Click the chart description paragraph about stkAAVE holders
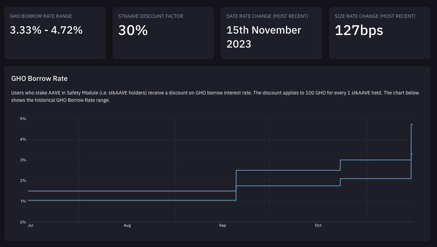Screen dimensions: 437x247 pos(215,97)
